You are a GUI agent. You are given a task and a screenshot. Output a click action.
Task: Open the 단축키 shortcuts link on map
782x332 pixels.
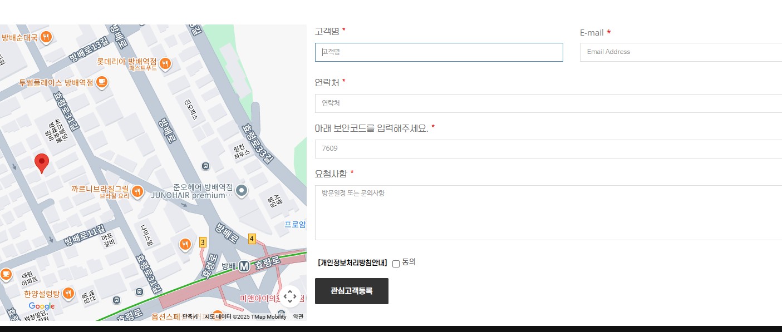190,317
